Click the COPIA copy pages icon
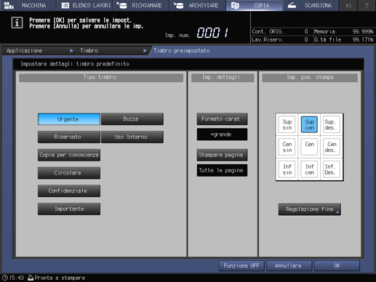Screen dimensions: 376x282 pos(235,5)
